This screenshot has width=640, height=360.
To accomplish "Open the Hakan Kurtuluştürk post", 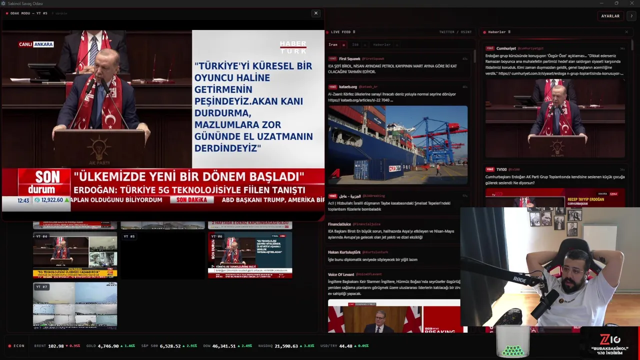I will 398,256.
